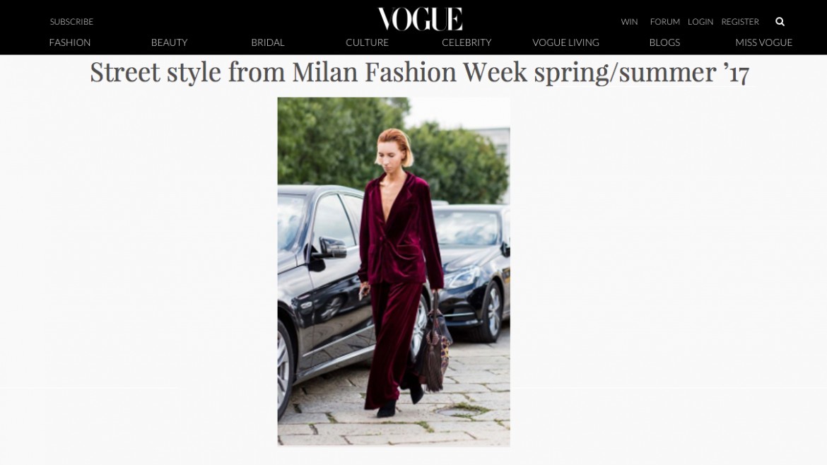Viewport: 827px width, 465px height.
Task: Navigate to the Celebrity section
Action: click(467, 42)
